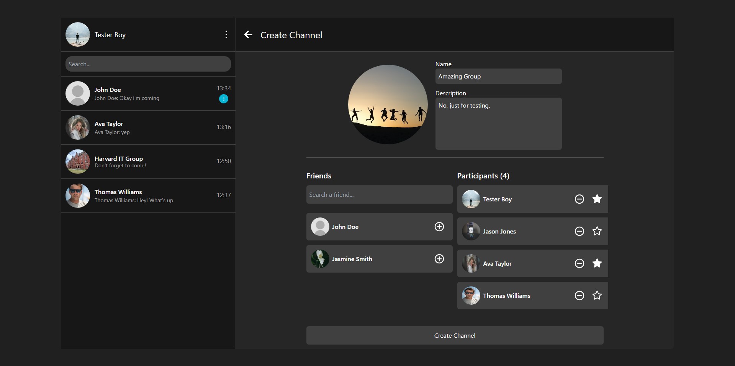This screenshot has height=366, width=735.
Task: Click the Friends heading
Action: pos(319,176)
